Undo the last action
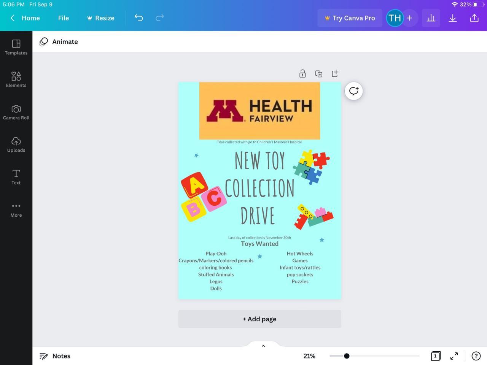487x365 pixels. click(x=139, y=18)
